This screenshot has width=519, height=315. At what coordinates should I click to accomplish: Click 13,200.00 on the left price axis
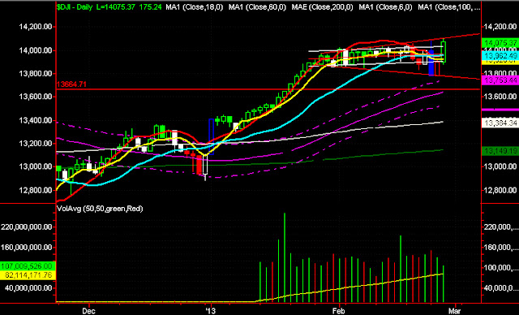[36, 144]
